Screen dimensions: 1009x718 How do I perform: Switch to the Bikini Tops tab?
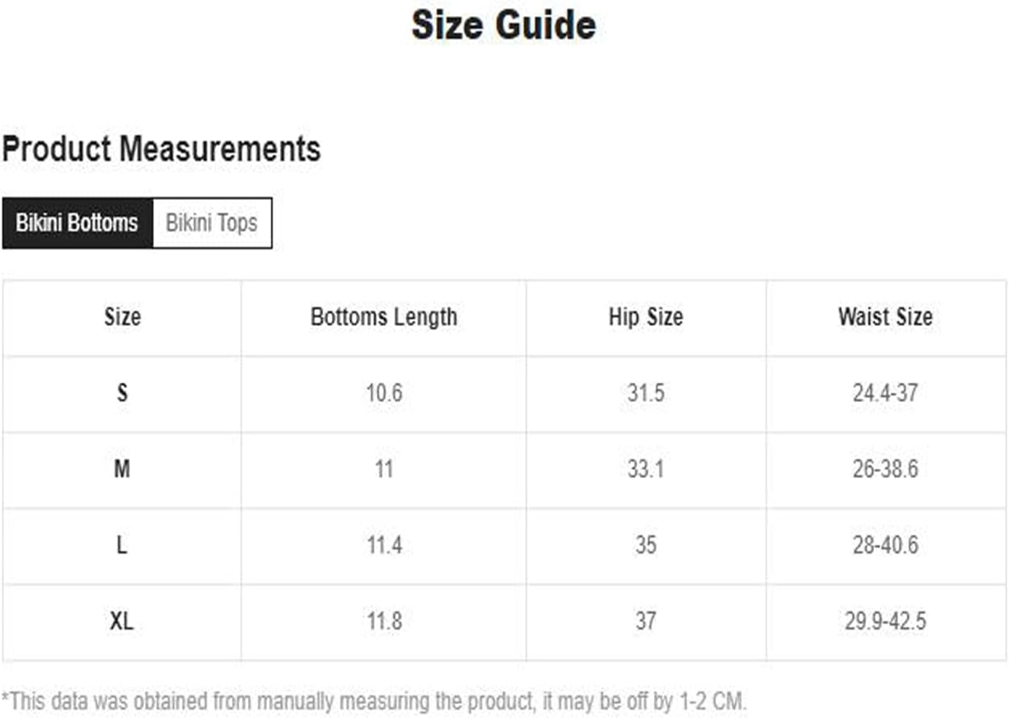click(x=212, y=223)
